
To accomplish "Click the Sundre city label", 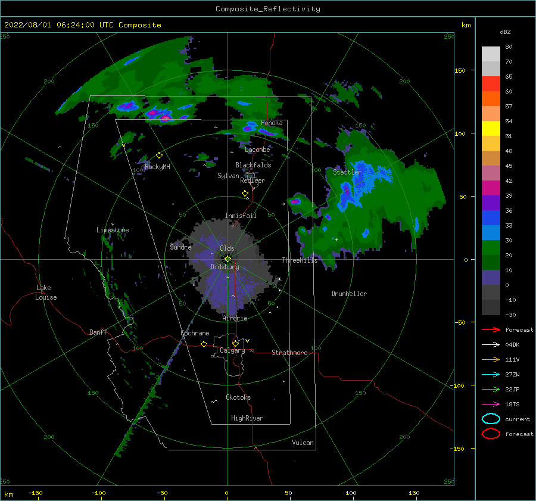I will 181,247.
